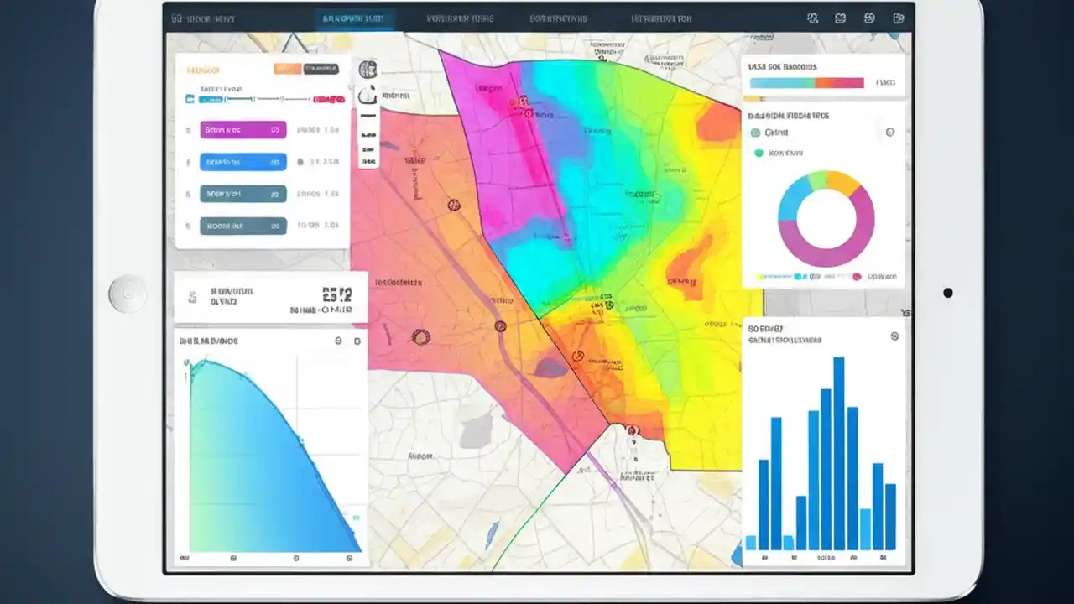Open the options icon on the bar chart panel

click(x=894, y=336)
